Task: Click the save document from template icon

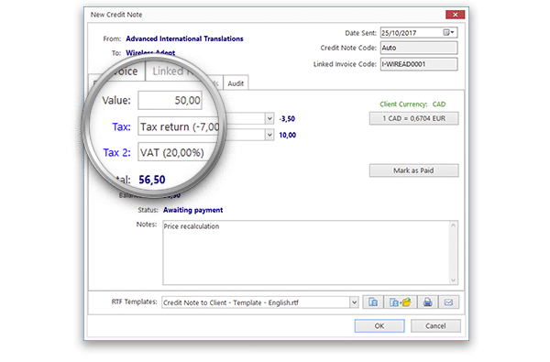Action: [373, 302]
